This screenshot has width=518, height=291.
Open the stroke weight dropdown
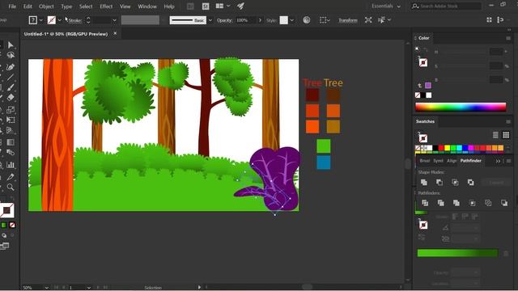click(x=114, y=20)
